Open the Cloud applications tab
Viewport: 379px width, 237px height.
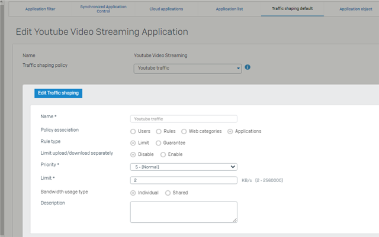pos(166,9)
